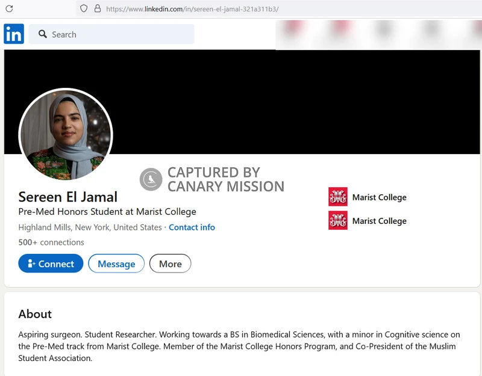482x376 pixels.
Task: Click Sereen El Jamal's name heading
Action: tap(67, 197)
